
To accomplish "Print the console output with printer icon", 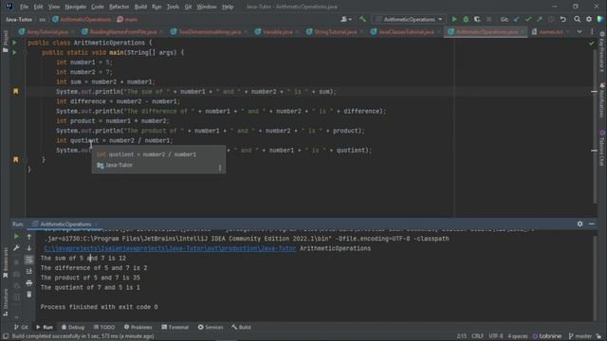I will (x=29, y=283).
